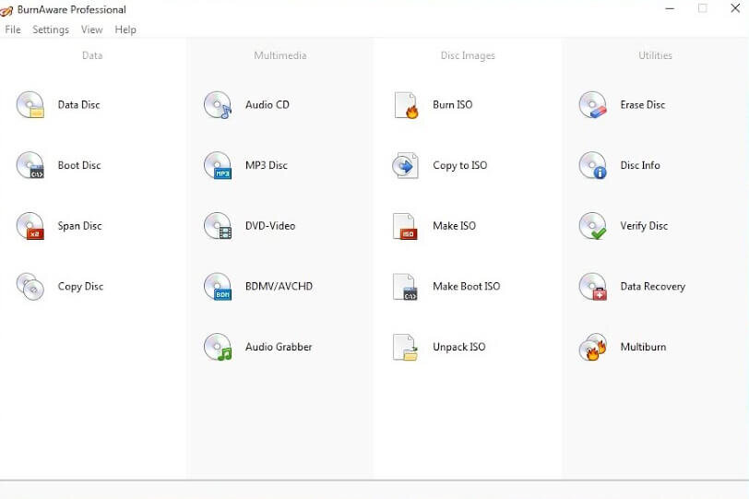Click the Disc Info text label
The width and height of the screenshot is (749, 499).
coord(640,165)
